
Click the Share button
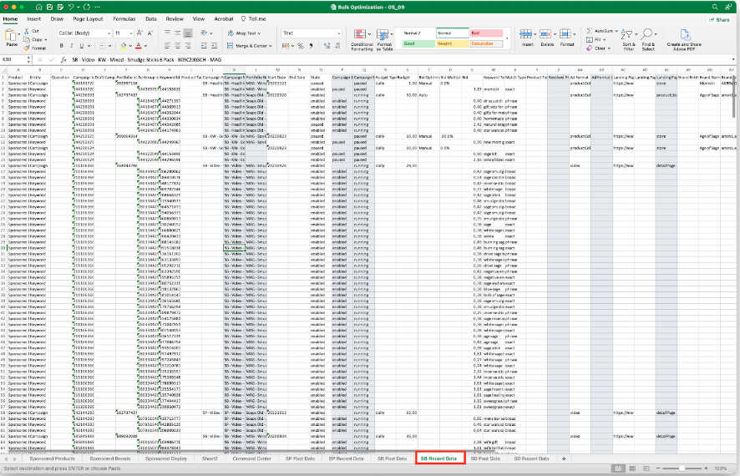click(720, 18)
